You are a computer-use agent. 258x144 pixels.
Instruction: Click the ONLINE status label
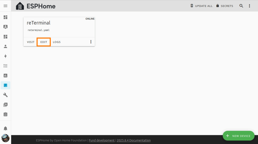[90, 19]
